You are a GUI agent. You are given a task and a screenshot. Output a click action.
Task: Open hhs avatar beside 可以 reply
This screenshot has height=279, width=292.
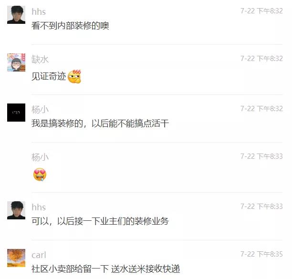tap(16, 210)
